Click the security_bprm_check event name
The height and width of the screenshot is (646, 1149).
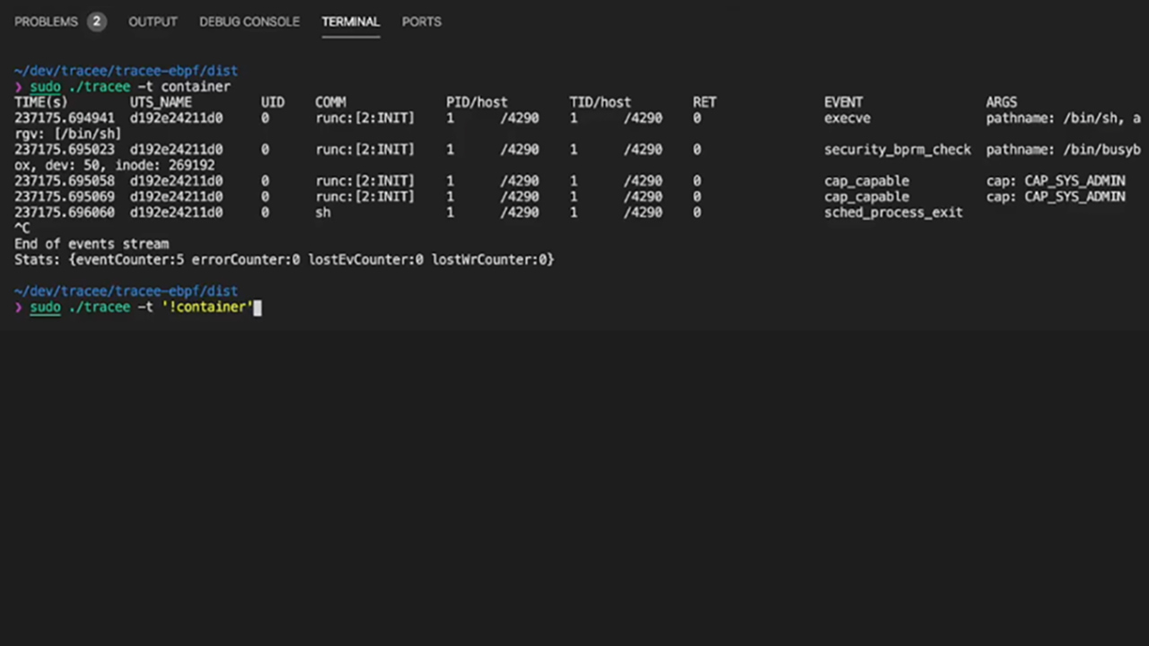coord(898,150)
